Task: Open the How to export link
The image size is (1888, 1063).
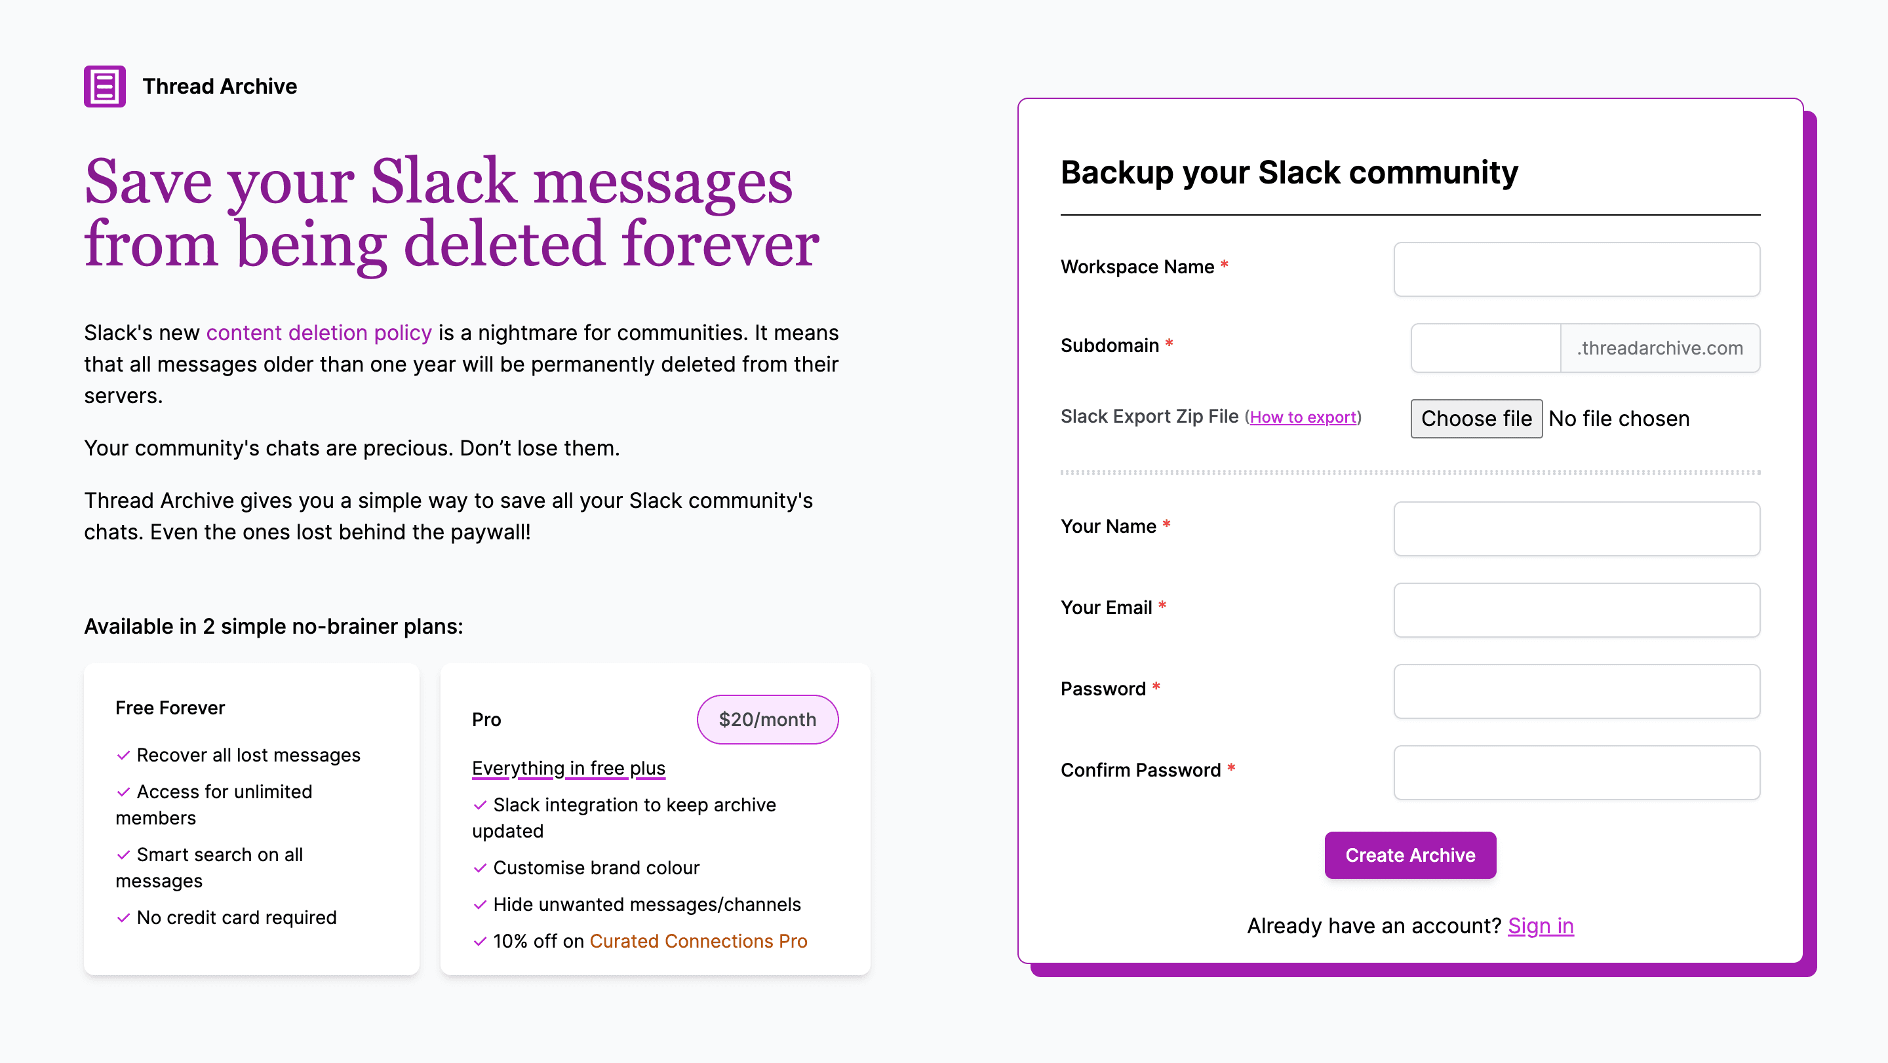Action: pos(1303,417)
